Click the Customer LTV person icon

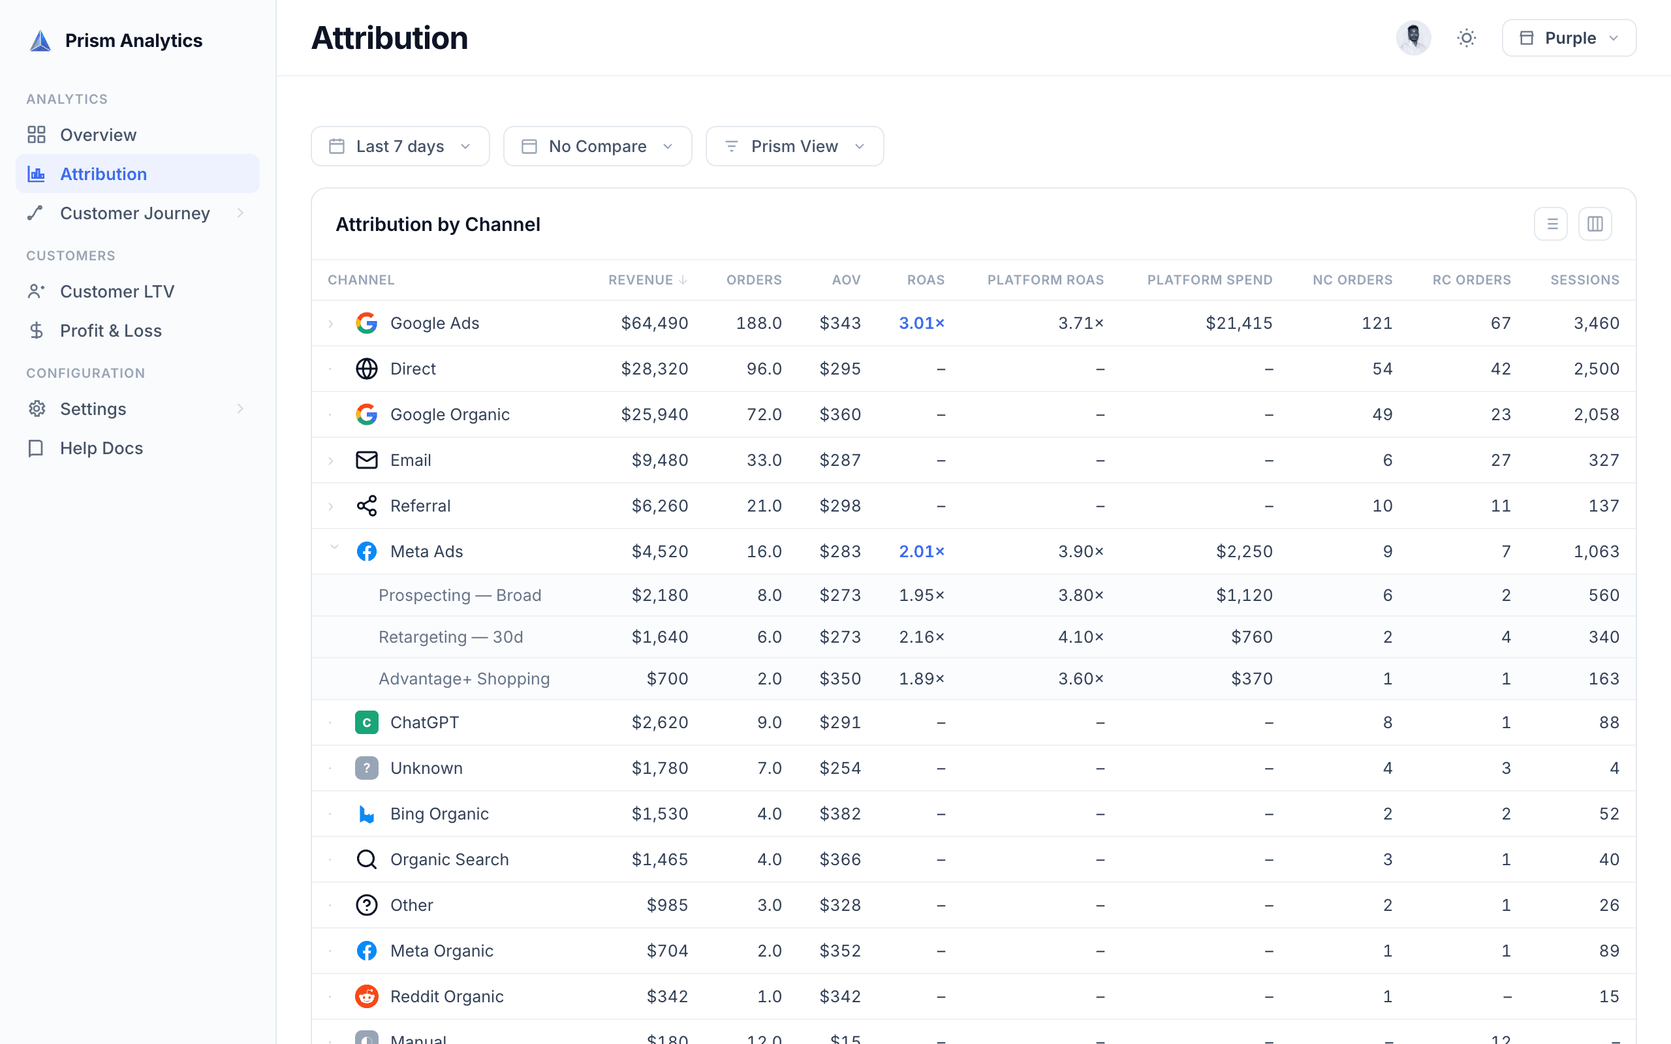coord(37,292)
